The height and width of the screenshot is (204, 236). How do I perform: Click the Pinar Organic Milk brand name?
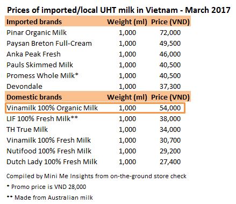pyautogui.click(x=37, y=33)
